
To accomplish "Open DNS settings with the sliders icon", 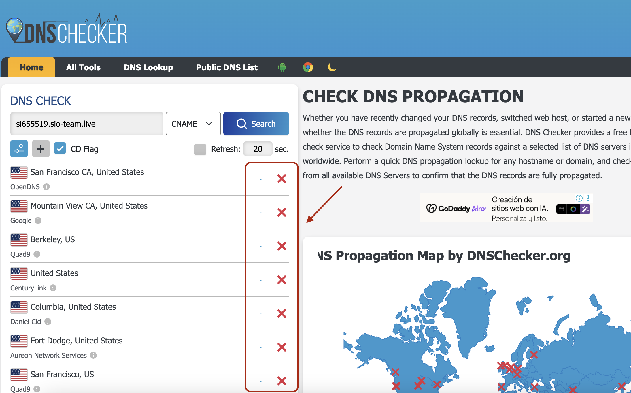I will coord(19,149).
